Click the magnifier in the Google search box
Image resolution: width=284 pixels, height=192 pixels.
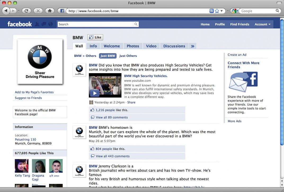pos(277,11)
